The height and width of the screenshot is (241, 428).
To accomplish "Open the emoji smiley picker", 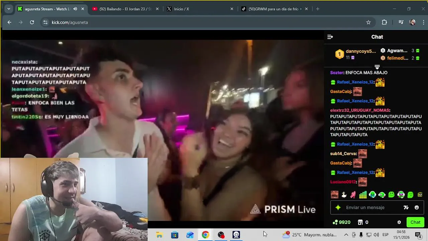I will click(x=417, y=208).
